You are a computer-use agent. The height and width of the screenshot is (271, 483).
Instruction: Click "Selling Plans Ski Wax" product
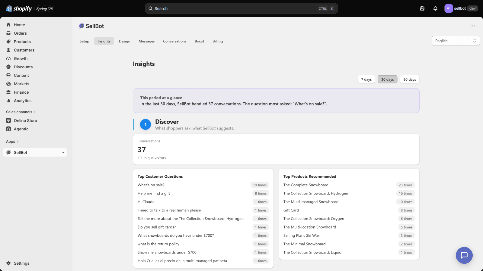301,235
